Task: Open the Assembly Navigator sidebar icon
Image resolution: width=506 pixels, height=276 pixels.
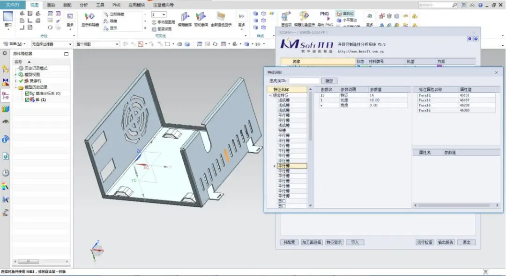Action: click(x=6, y=70)
